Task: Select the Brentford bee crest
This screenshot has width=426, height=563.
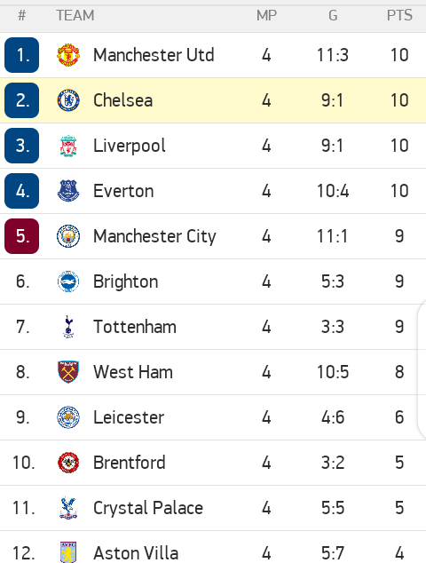Action: [68, 463]
